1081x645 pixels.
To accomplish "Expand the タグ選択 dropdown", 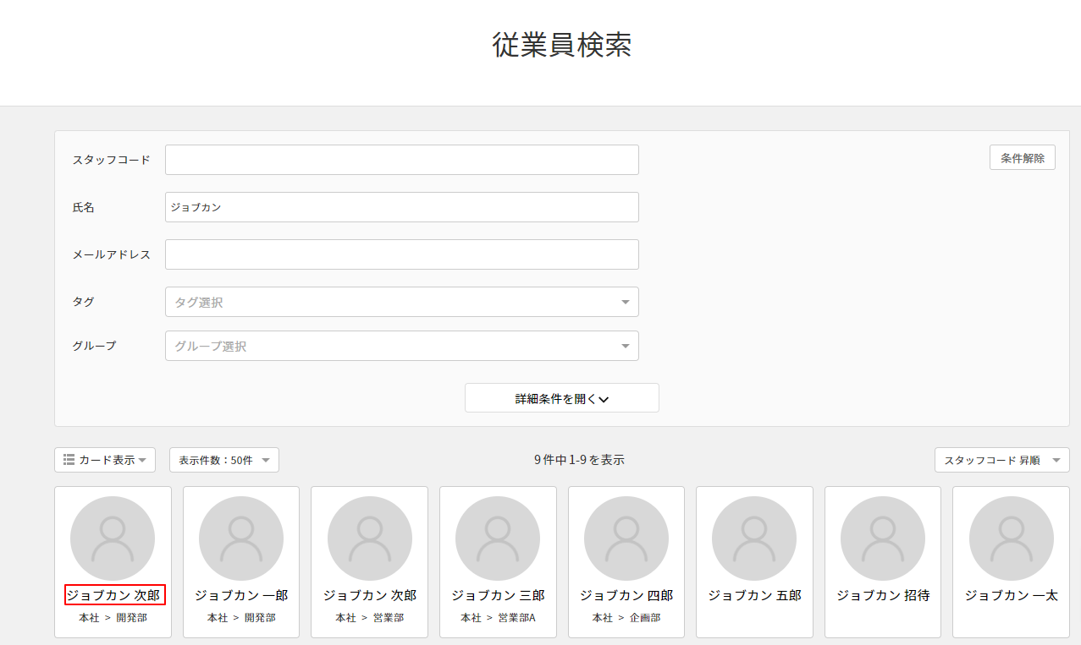I will (401, 302).
